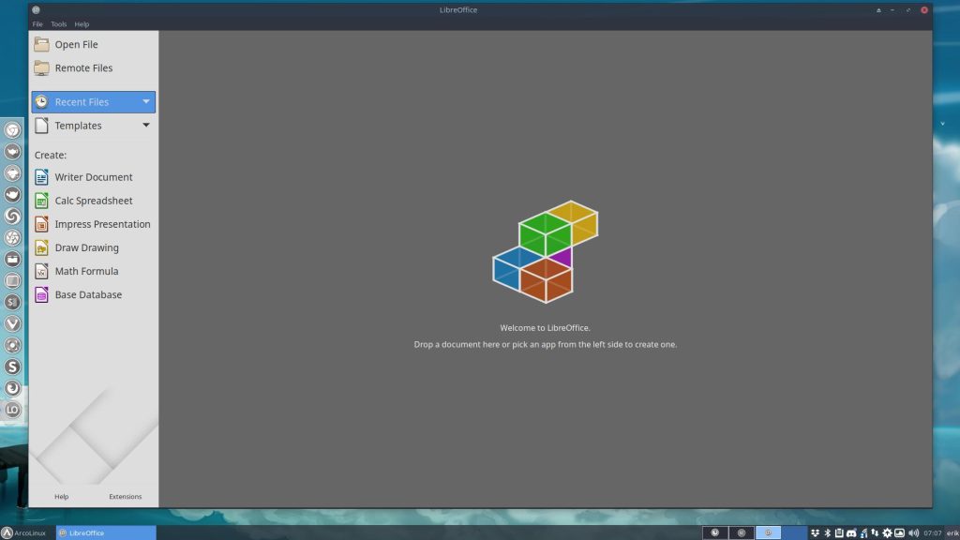960x540 pixels.
Task: Open the Discord icon in the system tray
Action: coord(851,532)
